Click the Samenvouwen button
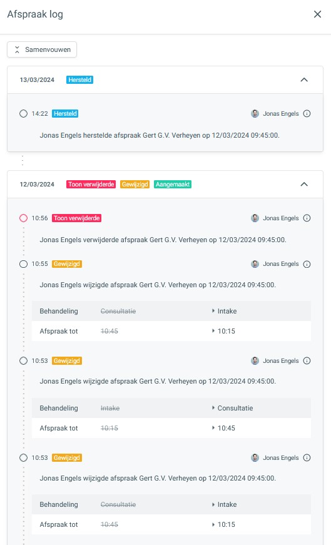The width and height of the screenshot is (331, 545). (x=42, y=49)
